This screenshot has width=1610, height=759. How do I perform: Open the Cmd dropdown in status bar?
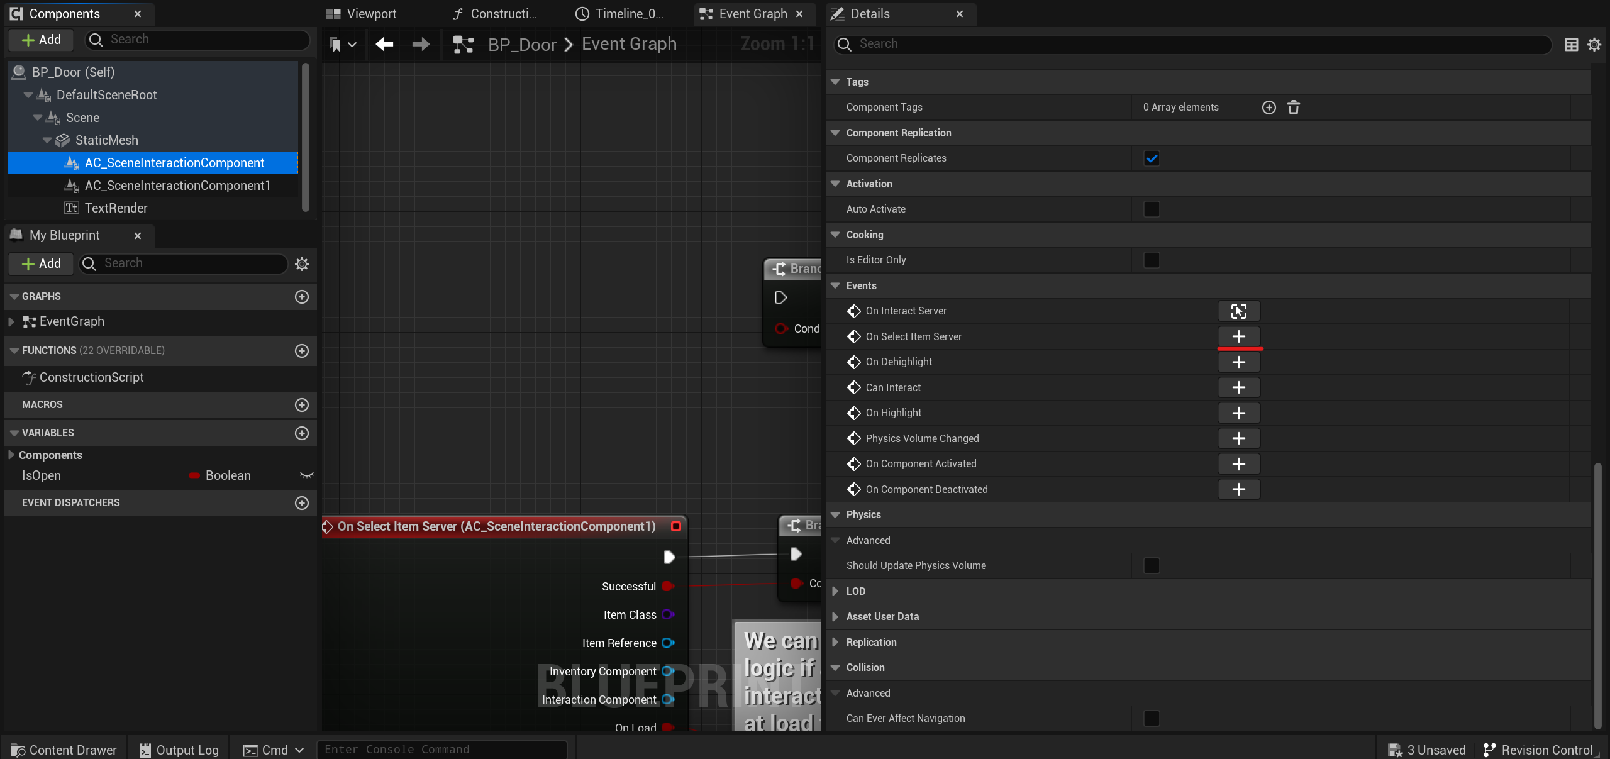[x=274, y=750]
